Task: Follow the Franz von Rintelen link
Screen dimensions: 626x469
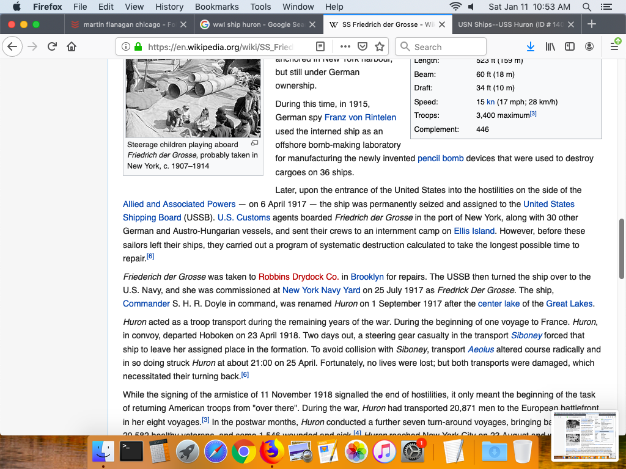Action: tap(360, 117)
